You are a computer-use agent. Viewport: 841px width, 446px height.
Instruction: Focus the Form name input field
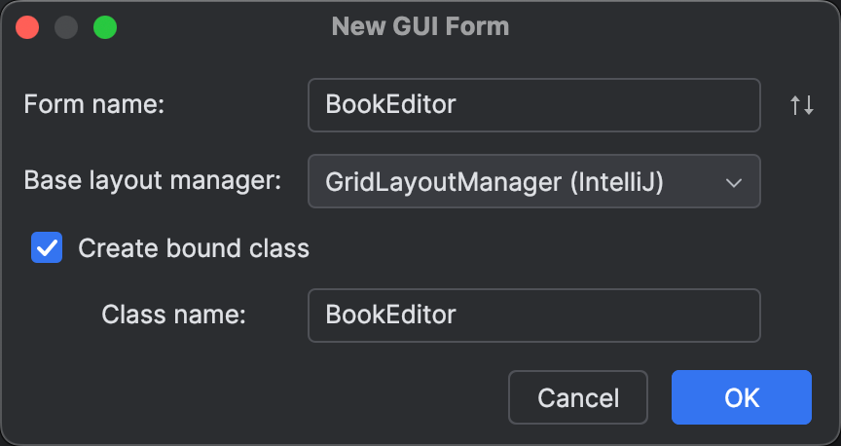[x=533, y=105]
